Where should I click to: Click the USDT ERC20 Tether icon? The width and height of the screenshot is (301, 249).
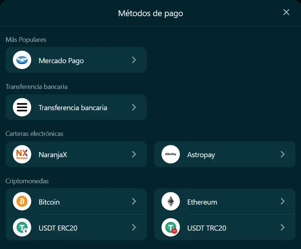point(22,227)
